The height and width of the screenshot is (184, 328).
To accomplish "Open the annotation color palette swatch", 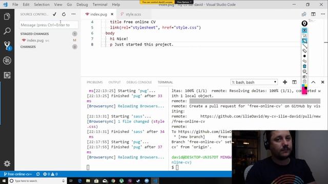I will coord(304,86).
